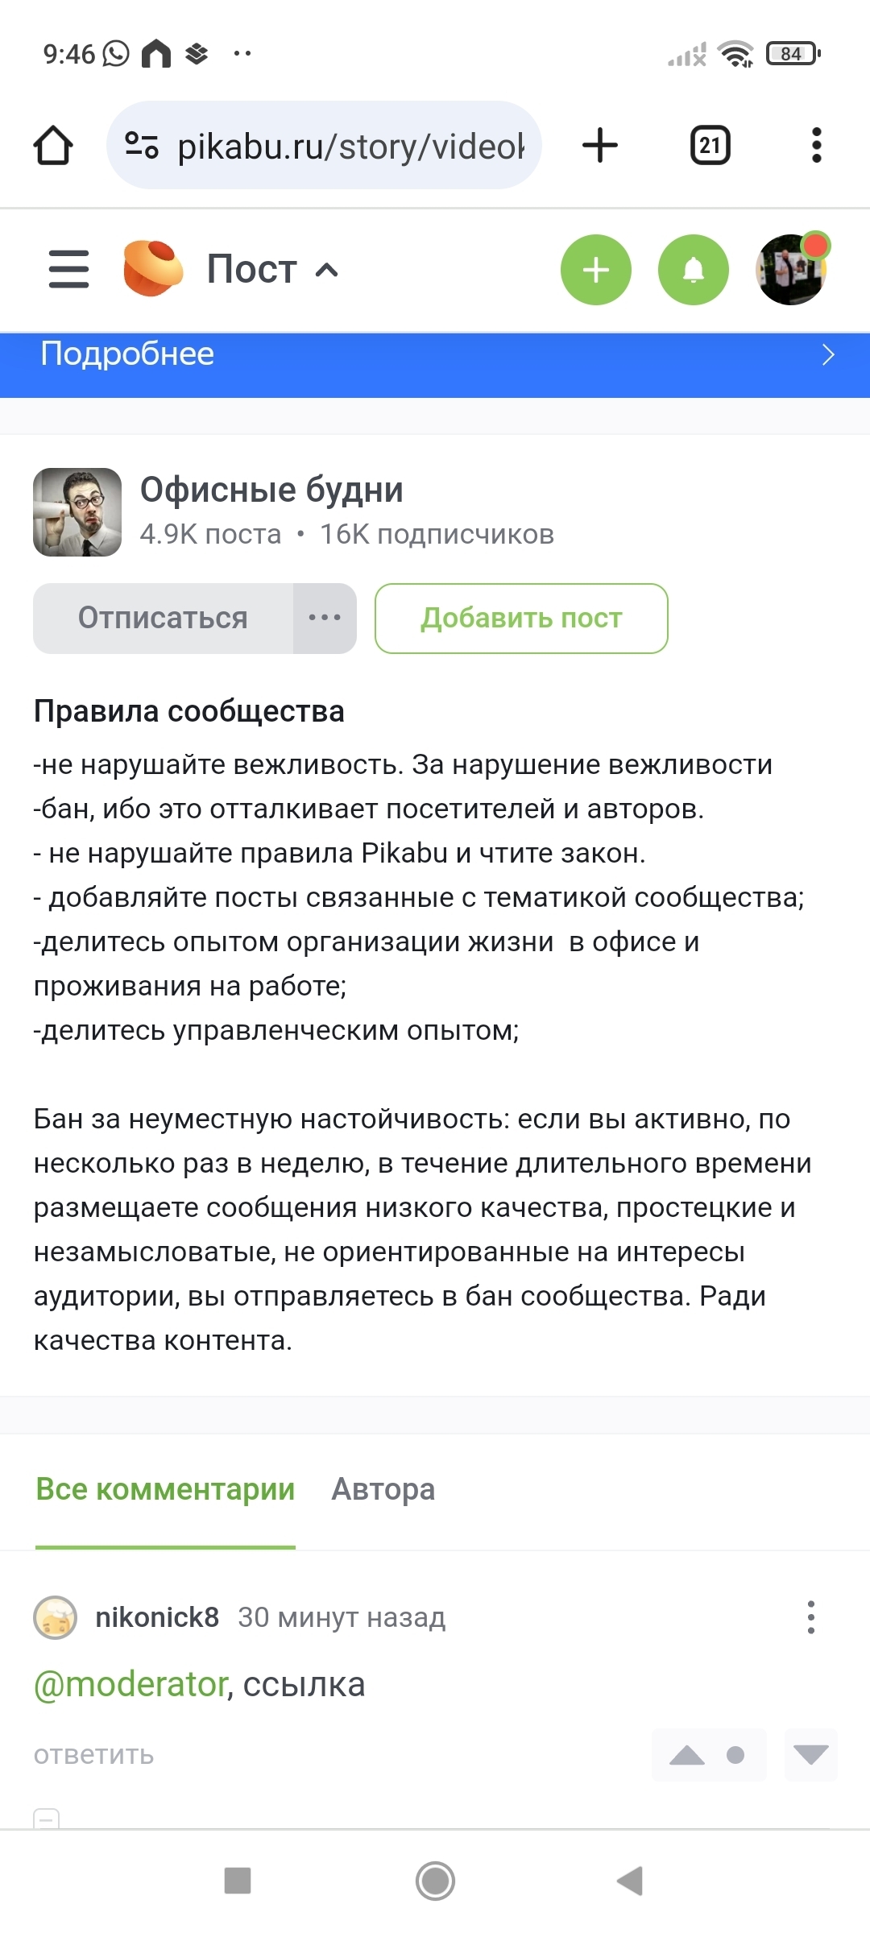Image resolution: width=870 pixels, height=1933 pixels.
Task: Open the tab switcher showing 21 tabs
Action: (x=710, y=146)
